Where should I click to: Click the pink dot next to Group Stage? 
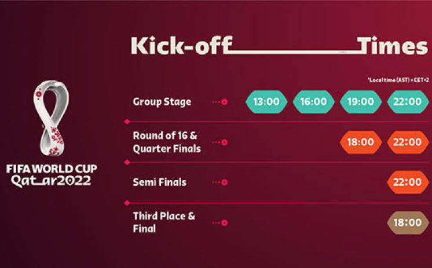pos(225,102)
